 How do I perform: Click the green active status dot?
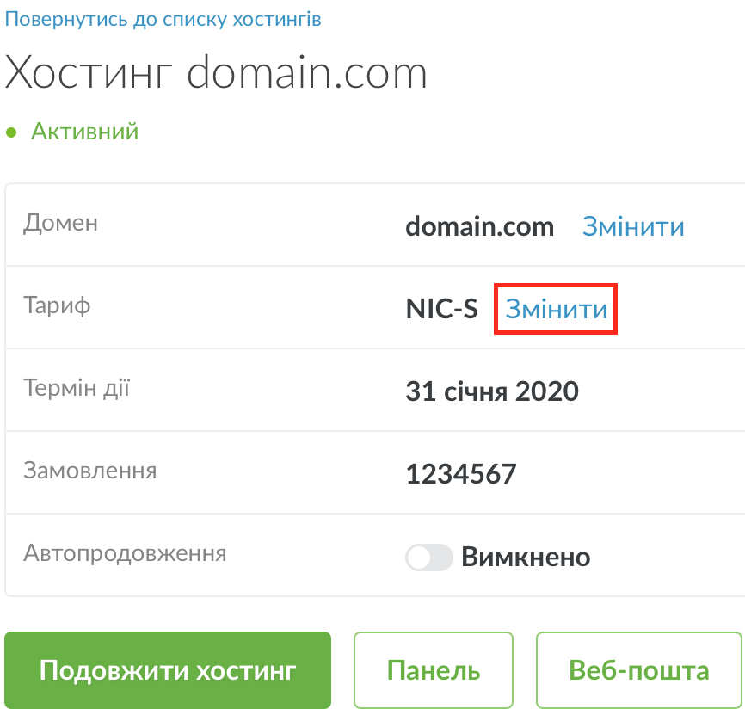click(11, 132)
